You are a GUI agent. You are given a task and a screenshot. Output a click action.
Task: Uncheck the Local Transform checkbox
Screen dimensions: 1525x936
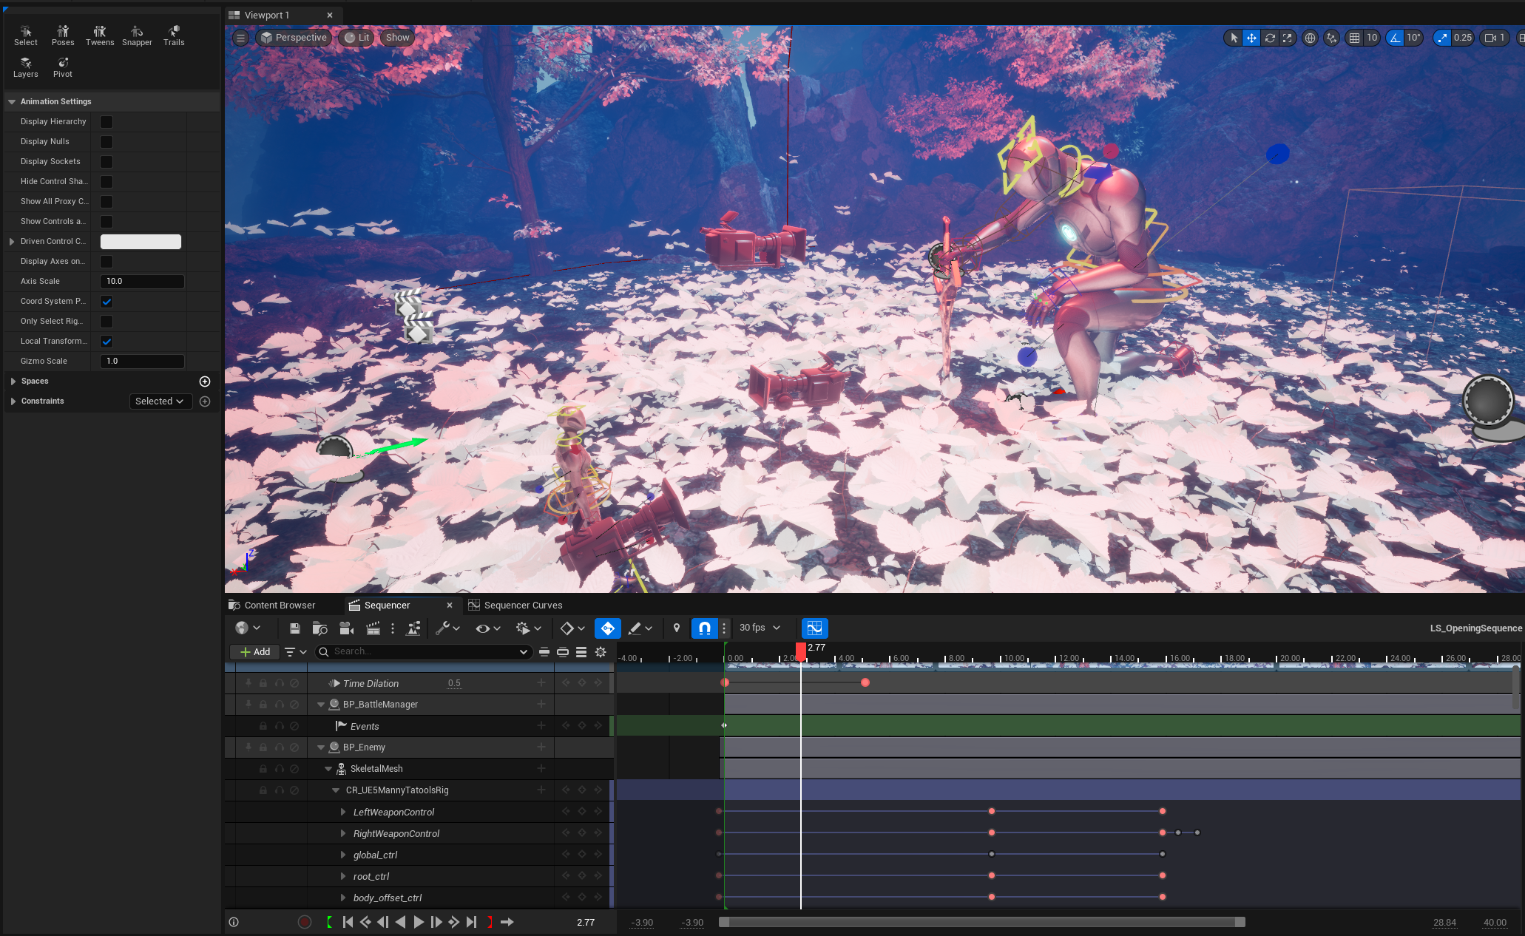tap(106, 342)
